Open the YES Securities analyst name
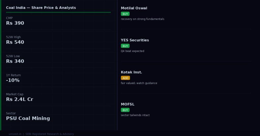 click(x=135, y=40)
